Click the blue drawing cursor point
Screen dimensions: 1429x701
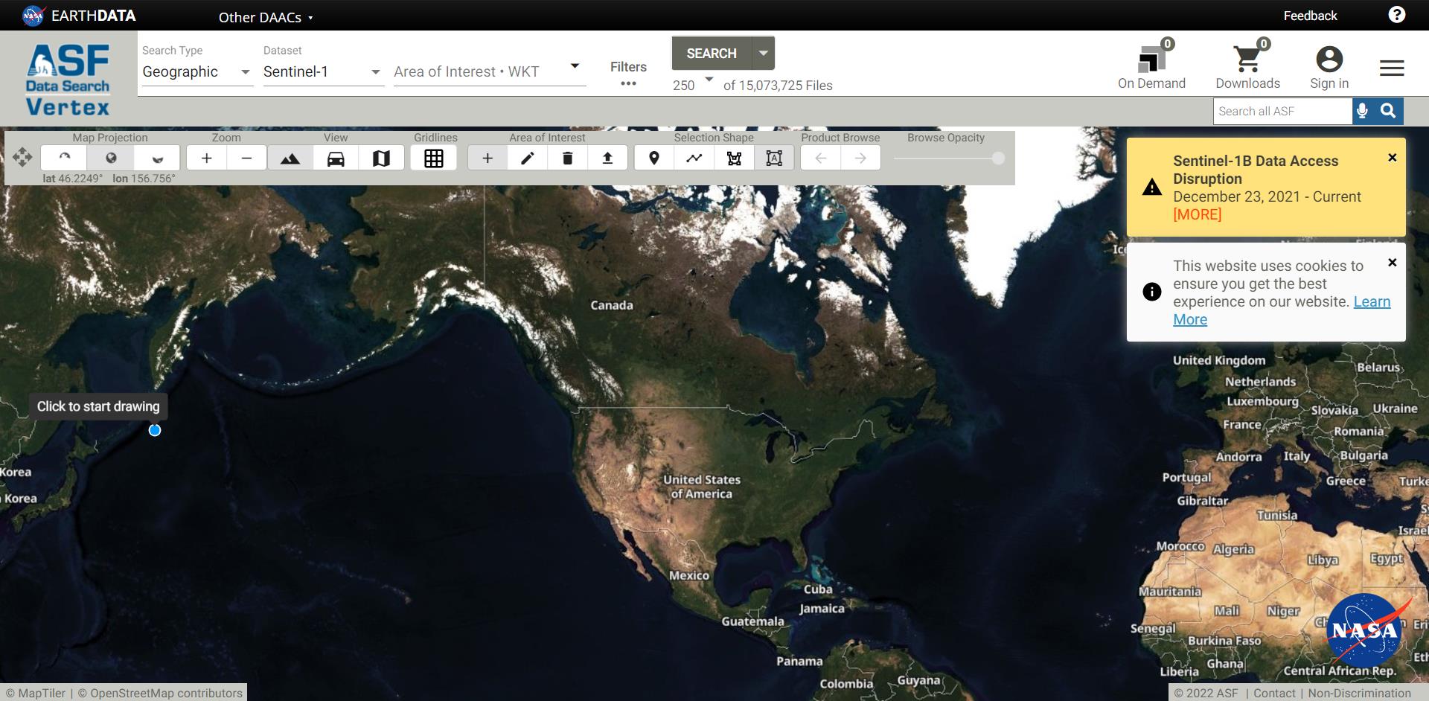(155, 430)
